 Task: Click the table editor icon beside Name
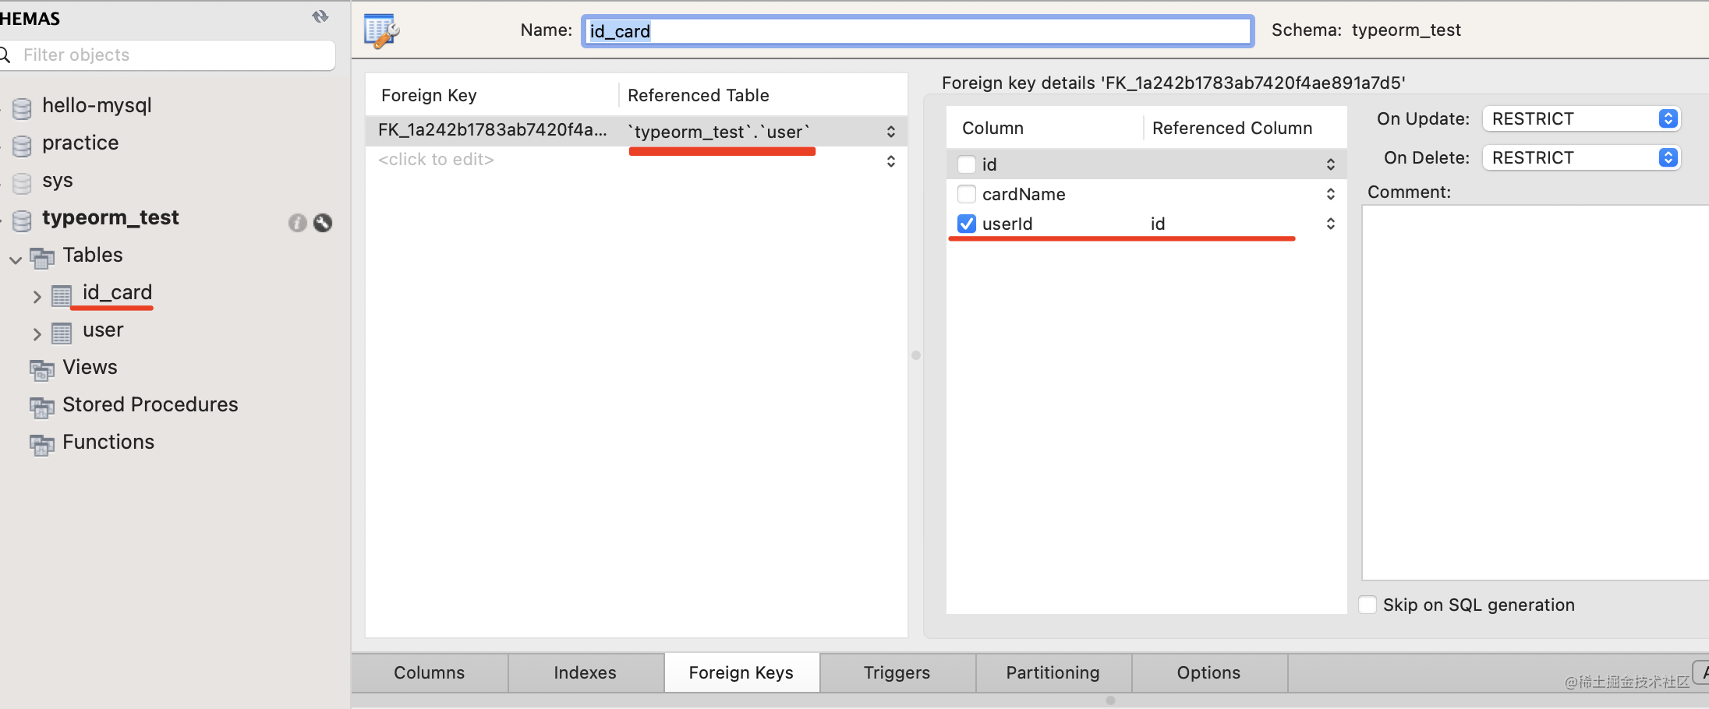tap(381, 31)
